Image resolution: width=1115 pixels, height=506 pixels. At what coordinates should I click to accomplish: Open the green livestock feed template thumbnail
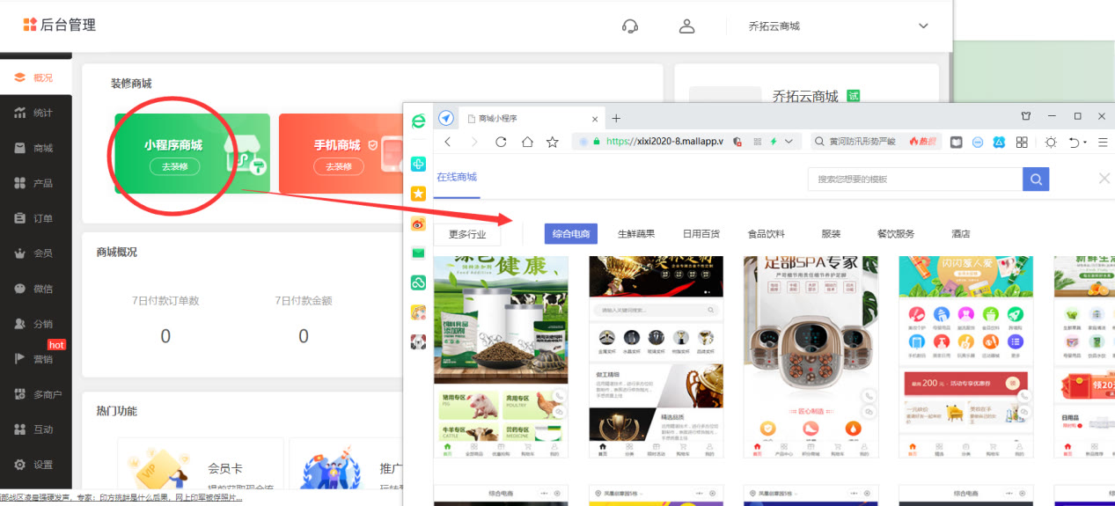[501, 356]
